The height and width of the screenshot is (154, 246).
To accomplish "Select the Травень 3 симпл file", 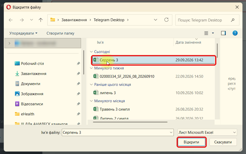I will point(154,109).
